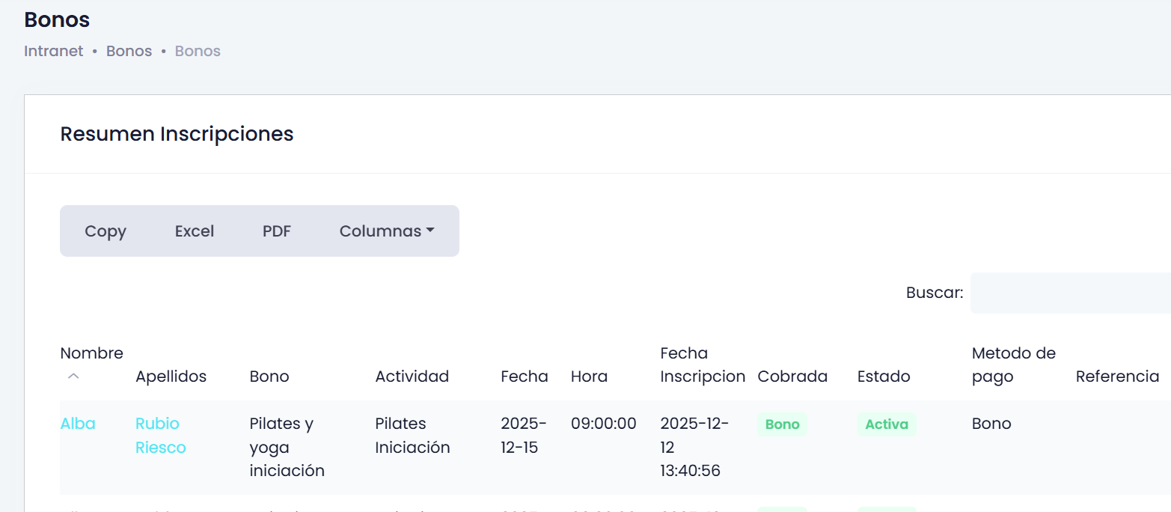Sort by Cobrada column header
Image resolution: width=1171 pixels, height=512 pixels.
pos(792,377)
